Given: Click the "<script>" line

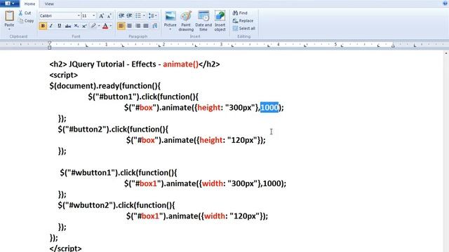Looking at the screenshot, I should click(x=64, y=75).
